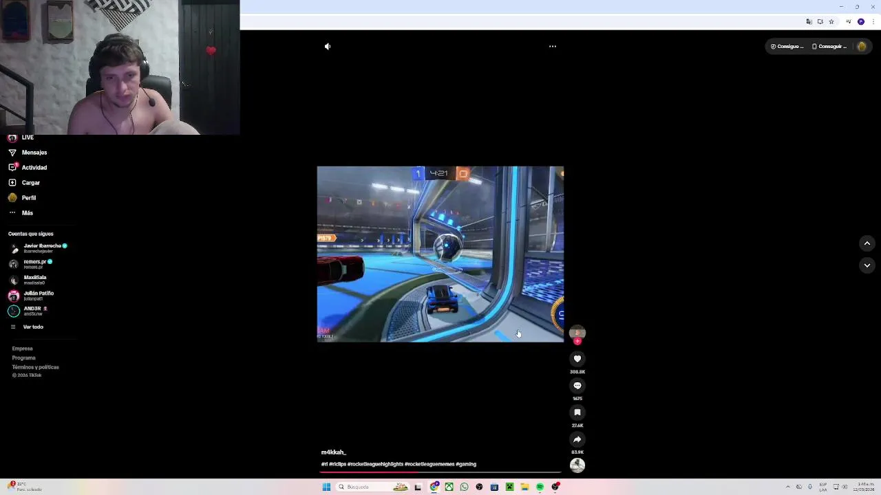Open Task View in taskbar
881x495 pixels.
point(418,487)
